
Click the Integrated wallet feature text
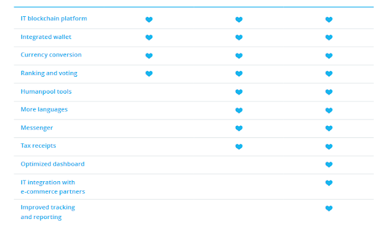(x=46, y=37)
